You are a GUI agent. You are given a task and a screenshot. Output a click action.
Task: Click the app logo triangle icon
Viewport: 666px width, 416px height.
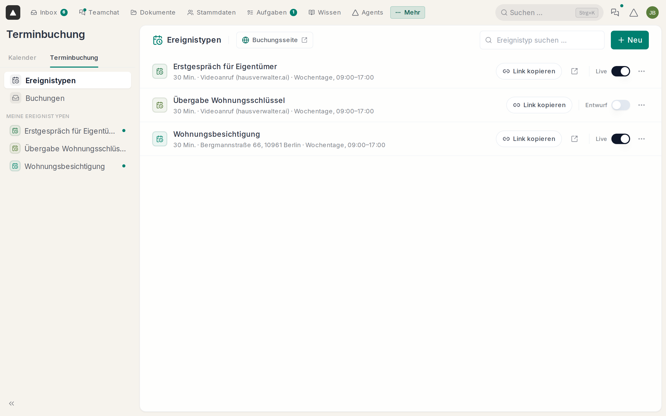pyautogui.click(x=13, y=12)
